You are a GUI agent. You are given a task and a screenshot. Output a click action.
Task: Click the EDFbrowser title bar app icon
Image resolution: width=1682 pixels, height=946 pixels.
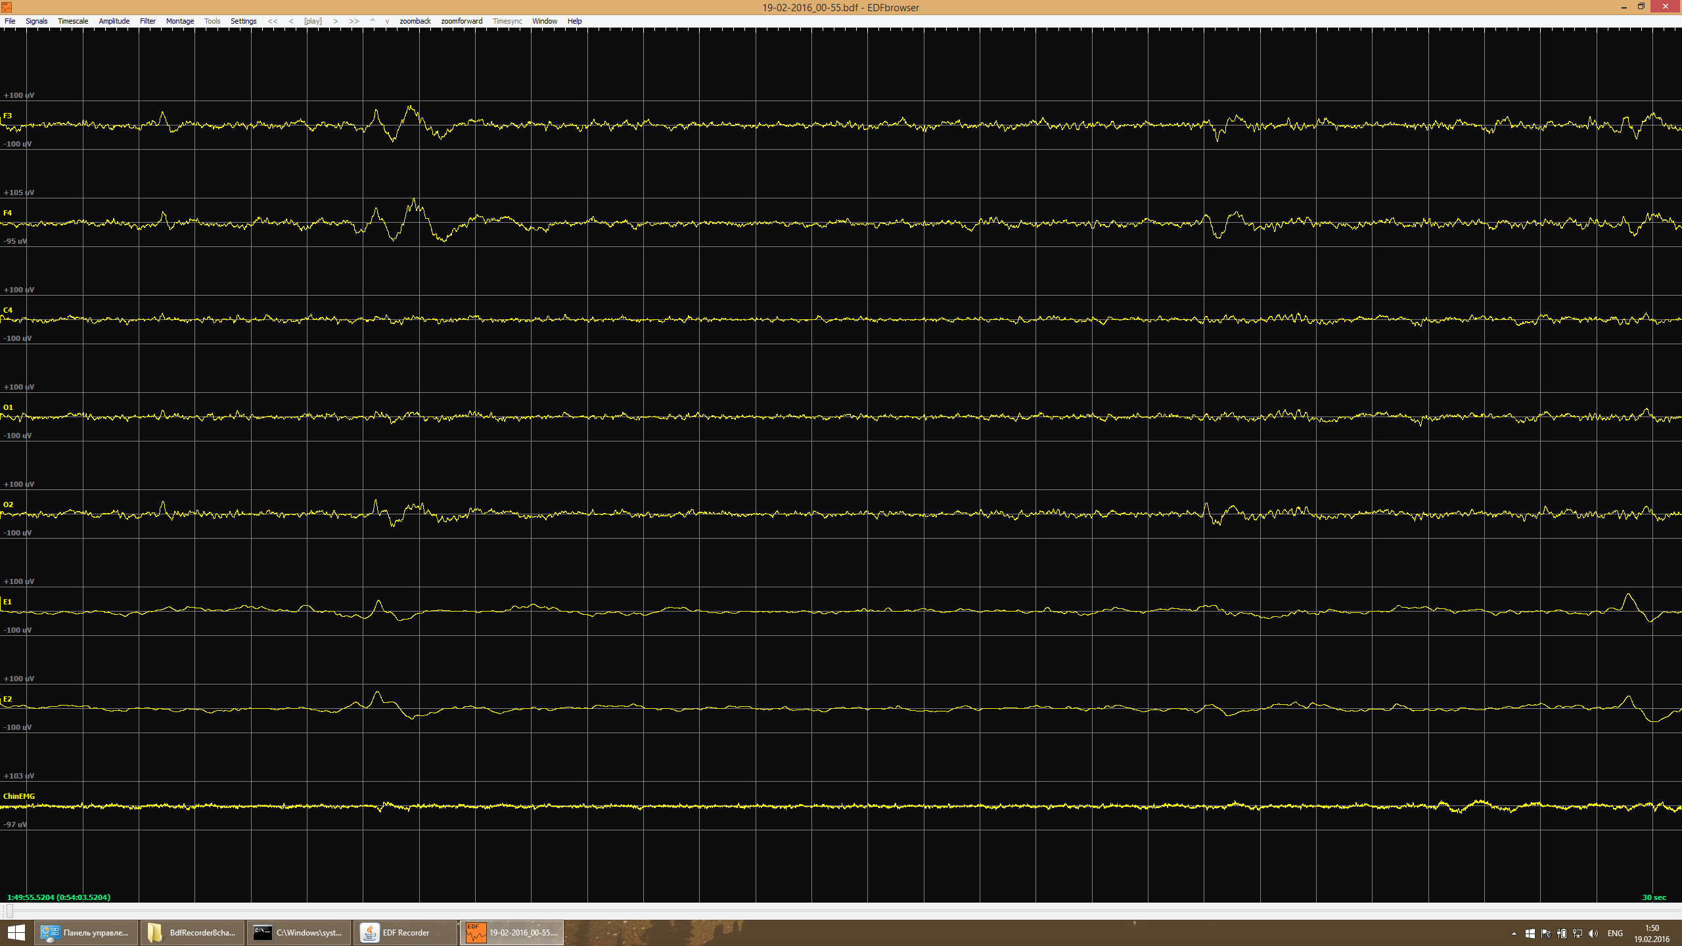[x=7, y=7]
